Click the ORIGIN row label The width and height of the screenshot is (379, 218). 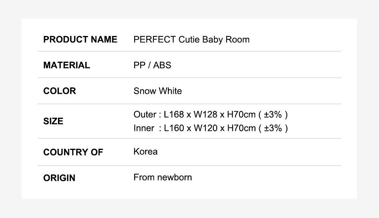coord(59,178)
